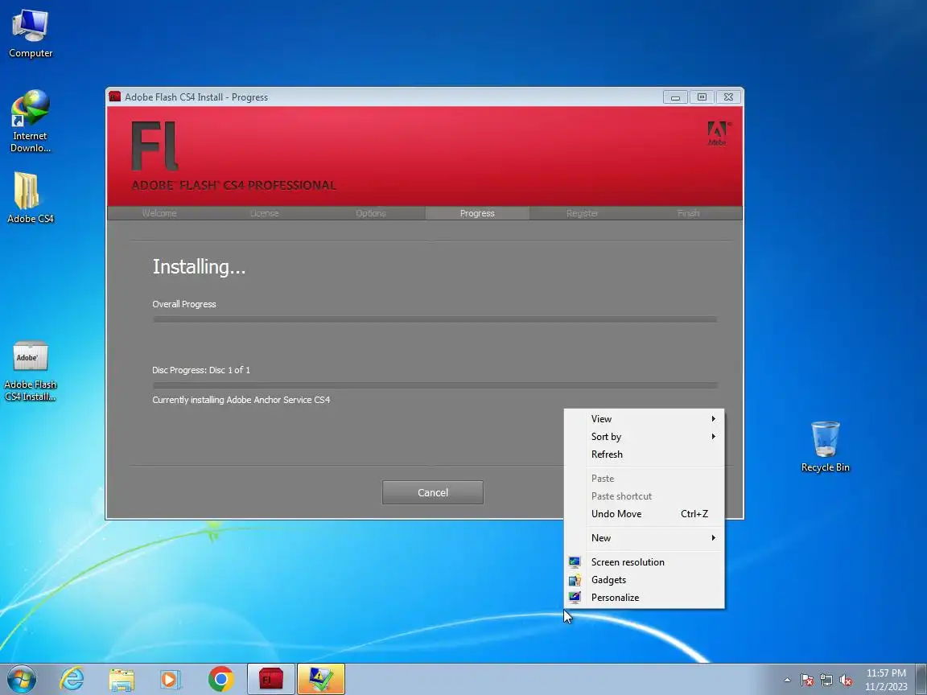Click the Screen resolution monitor icon

pos(575,562)
